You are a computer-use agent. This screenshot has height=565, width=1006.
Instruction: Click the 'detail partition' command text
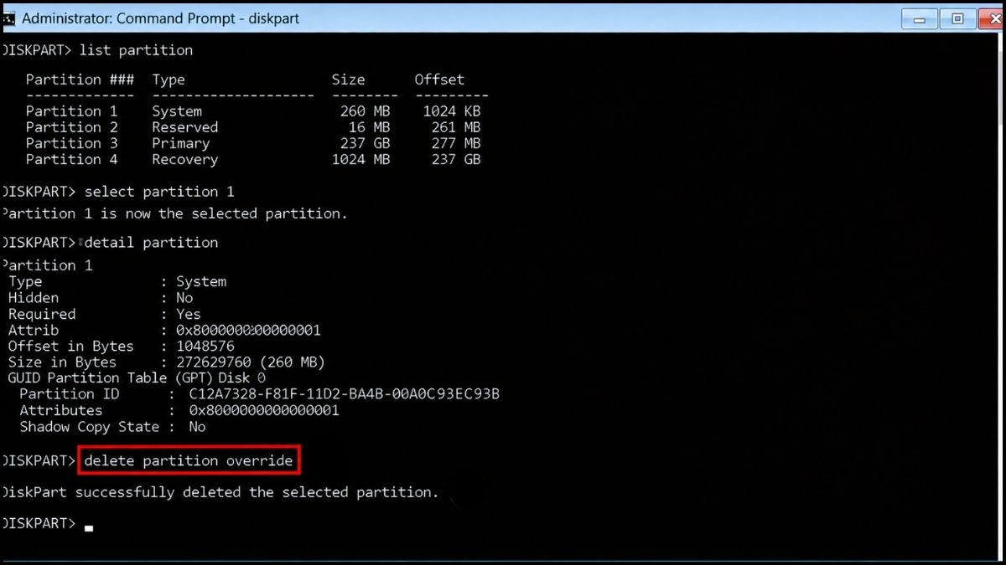click(151, 243)
